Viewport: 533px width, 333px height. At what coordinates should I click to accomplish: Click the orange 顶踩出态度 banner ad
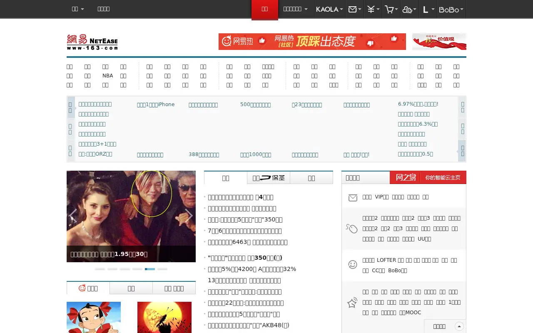click(312, 42)
